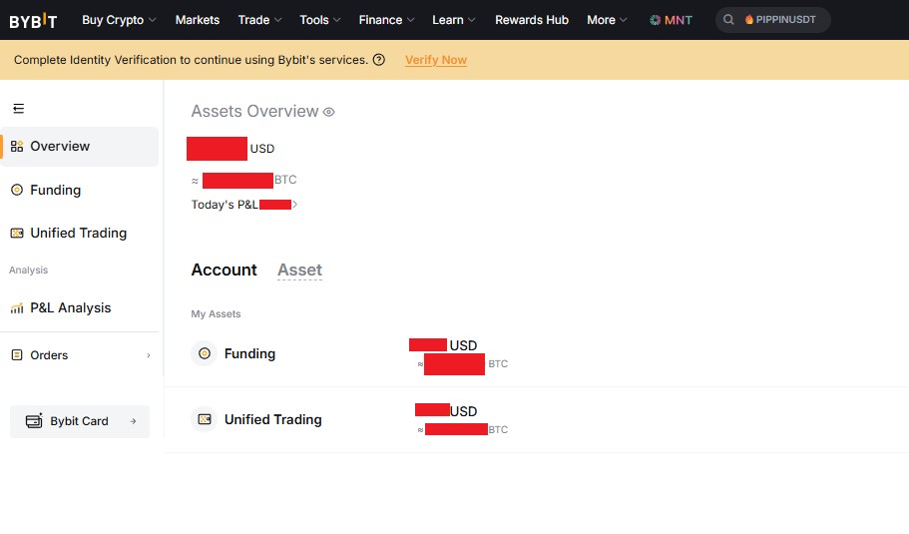Click the P&L Analysis chart icon
909x534 pixels.
coord(17,307)
